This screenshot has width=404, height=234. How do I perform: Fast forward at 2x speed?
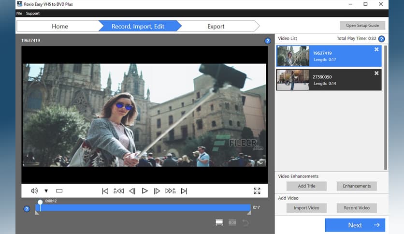170,191
